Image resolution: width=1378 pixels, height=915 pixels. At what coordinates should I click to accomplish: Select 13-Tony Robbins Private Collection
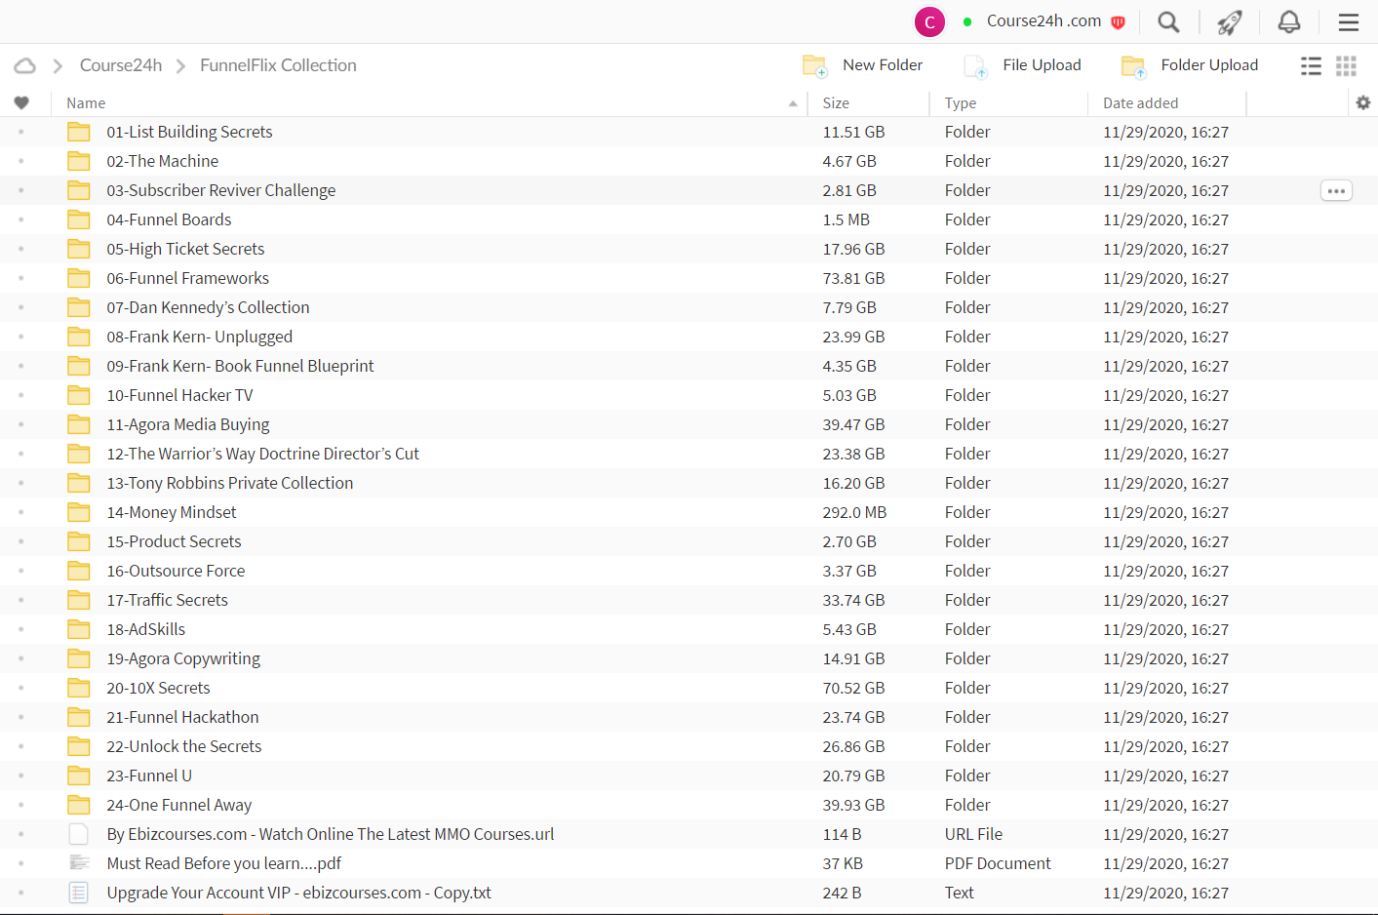[229, 483]
